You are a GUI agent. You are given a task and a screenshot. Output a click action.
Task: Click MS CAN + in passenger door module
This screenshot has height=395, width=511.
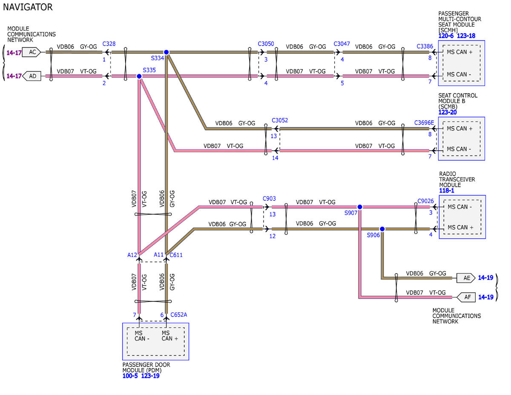[170, 336]
